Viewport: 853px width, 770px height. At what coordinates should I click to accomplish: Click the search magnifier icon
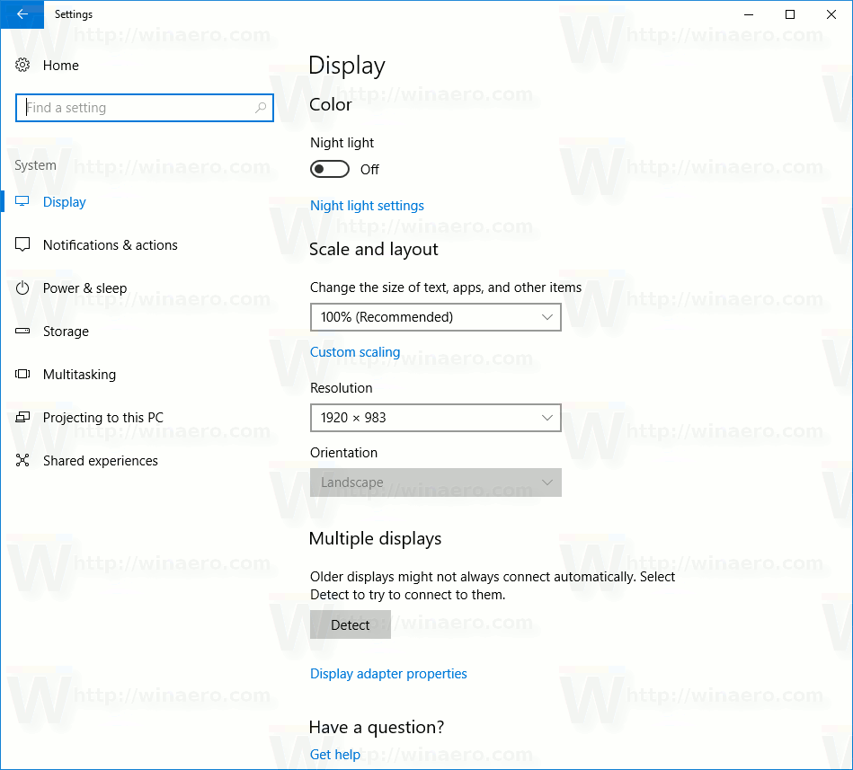point(261,107)
